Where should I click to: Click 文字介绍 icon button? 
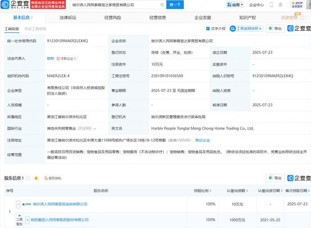point(216,28)
